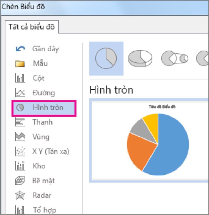Pick the Đường line chart icon
Viewport: 209px width, 215px height.
[20, 92]
